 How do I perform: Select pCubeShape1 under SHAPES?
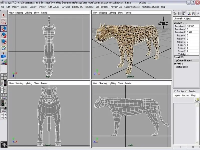(x=184, y=60)
